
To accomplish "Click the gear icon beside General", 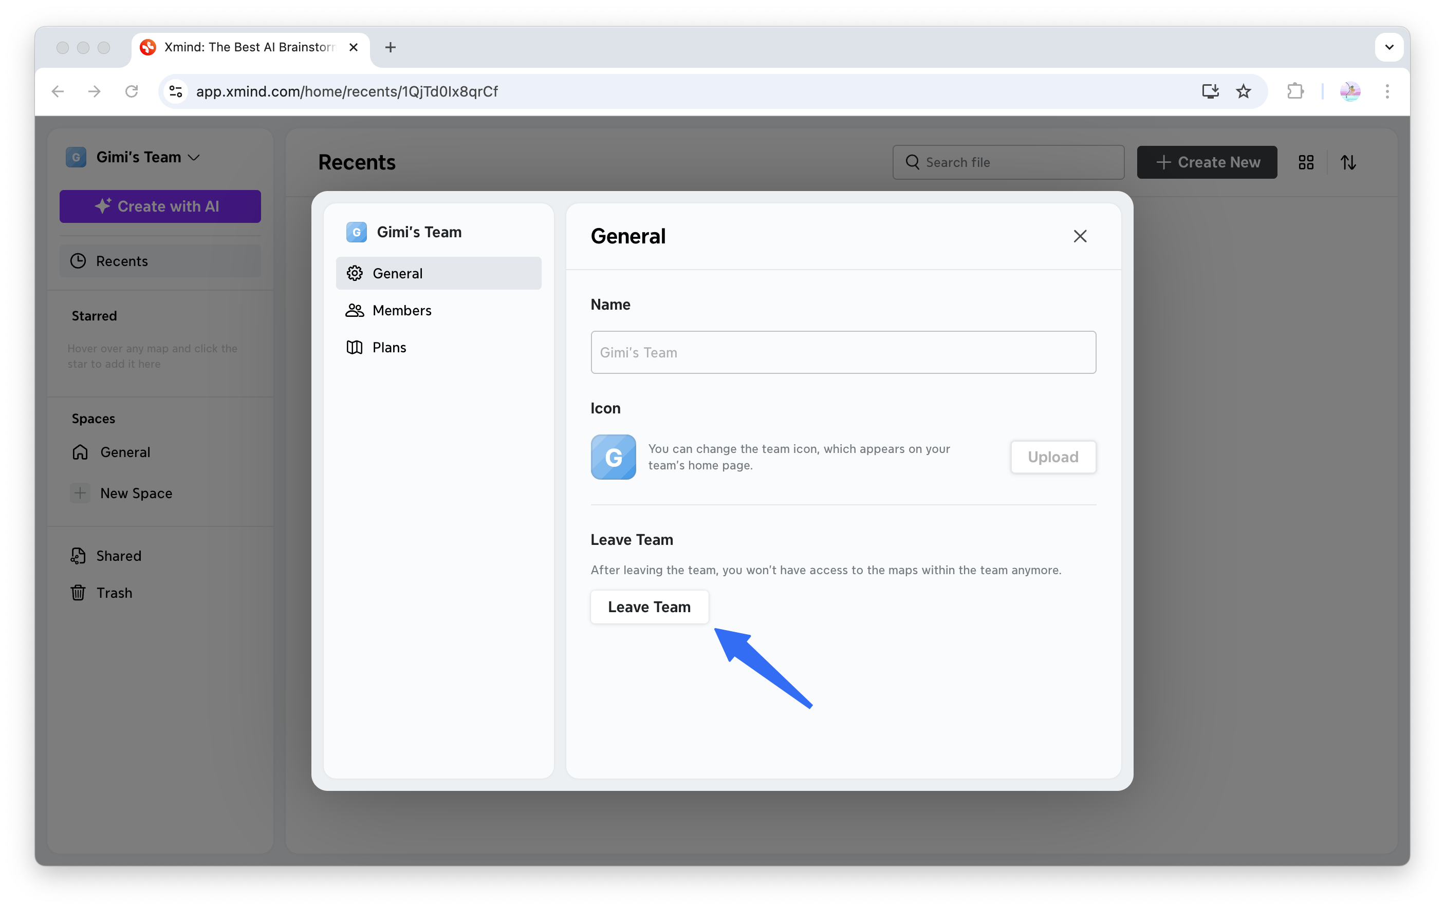I will point(355,273).
